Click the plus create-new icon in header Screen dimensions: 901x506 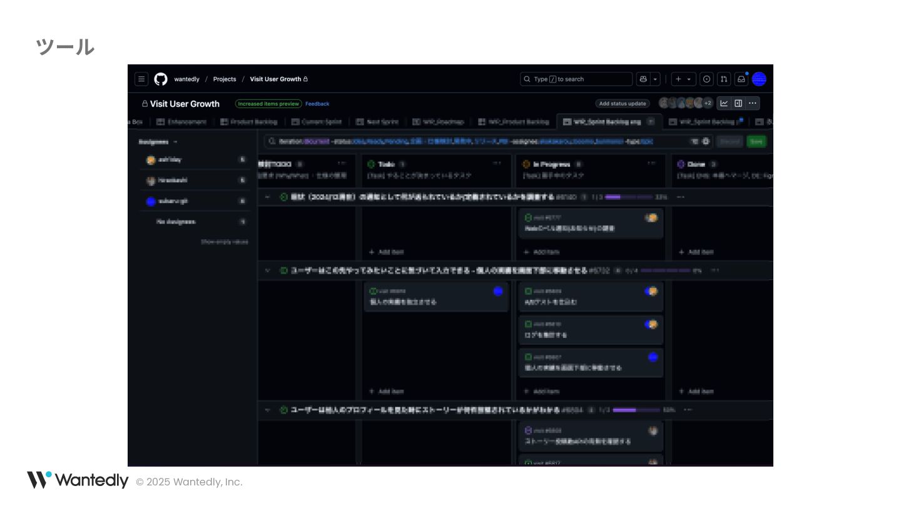[x=678, y=79]
